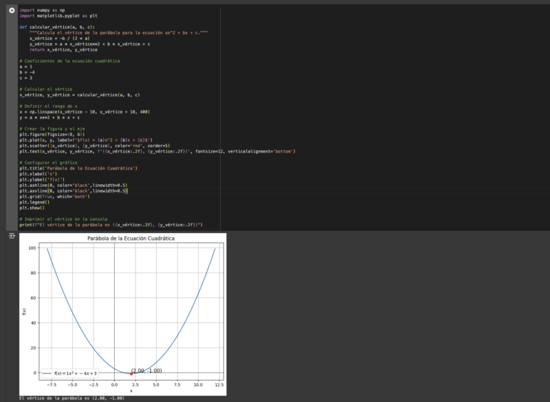
Task: Click the final print statement line
Action: pos(110,225)
